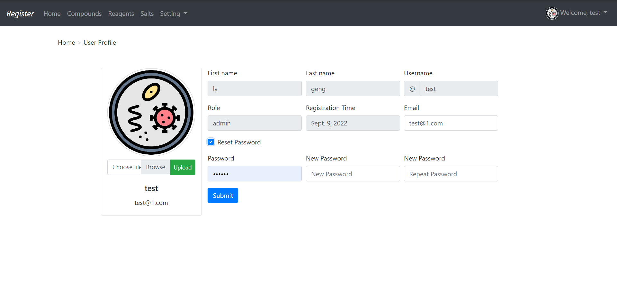Click the Browse file button

[156, 167]
